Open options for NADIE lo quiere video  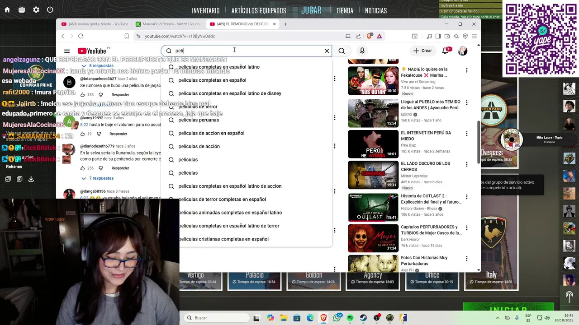click(466, 70)
